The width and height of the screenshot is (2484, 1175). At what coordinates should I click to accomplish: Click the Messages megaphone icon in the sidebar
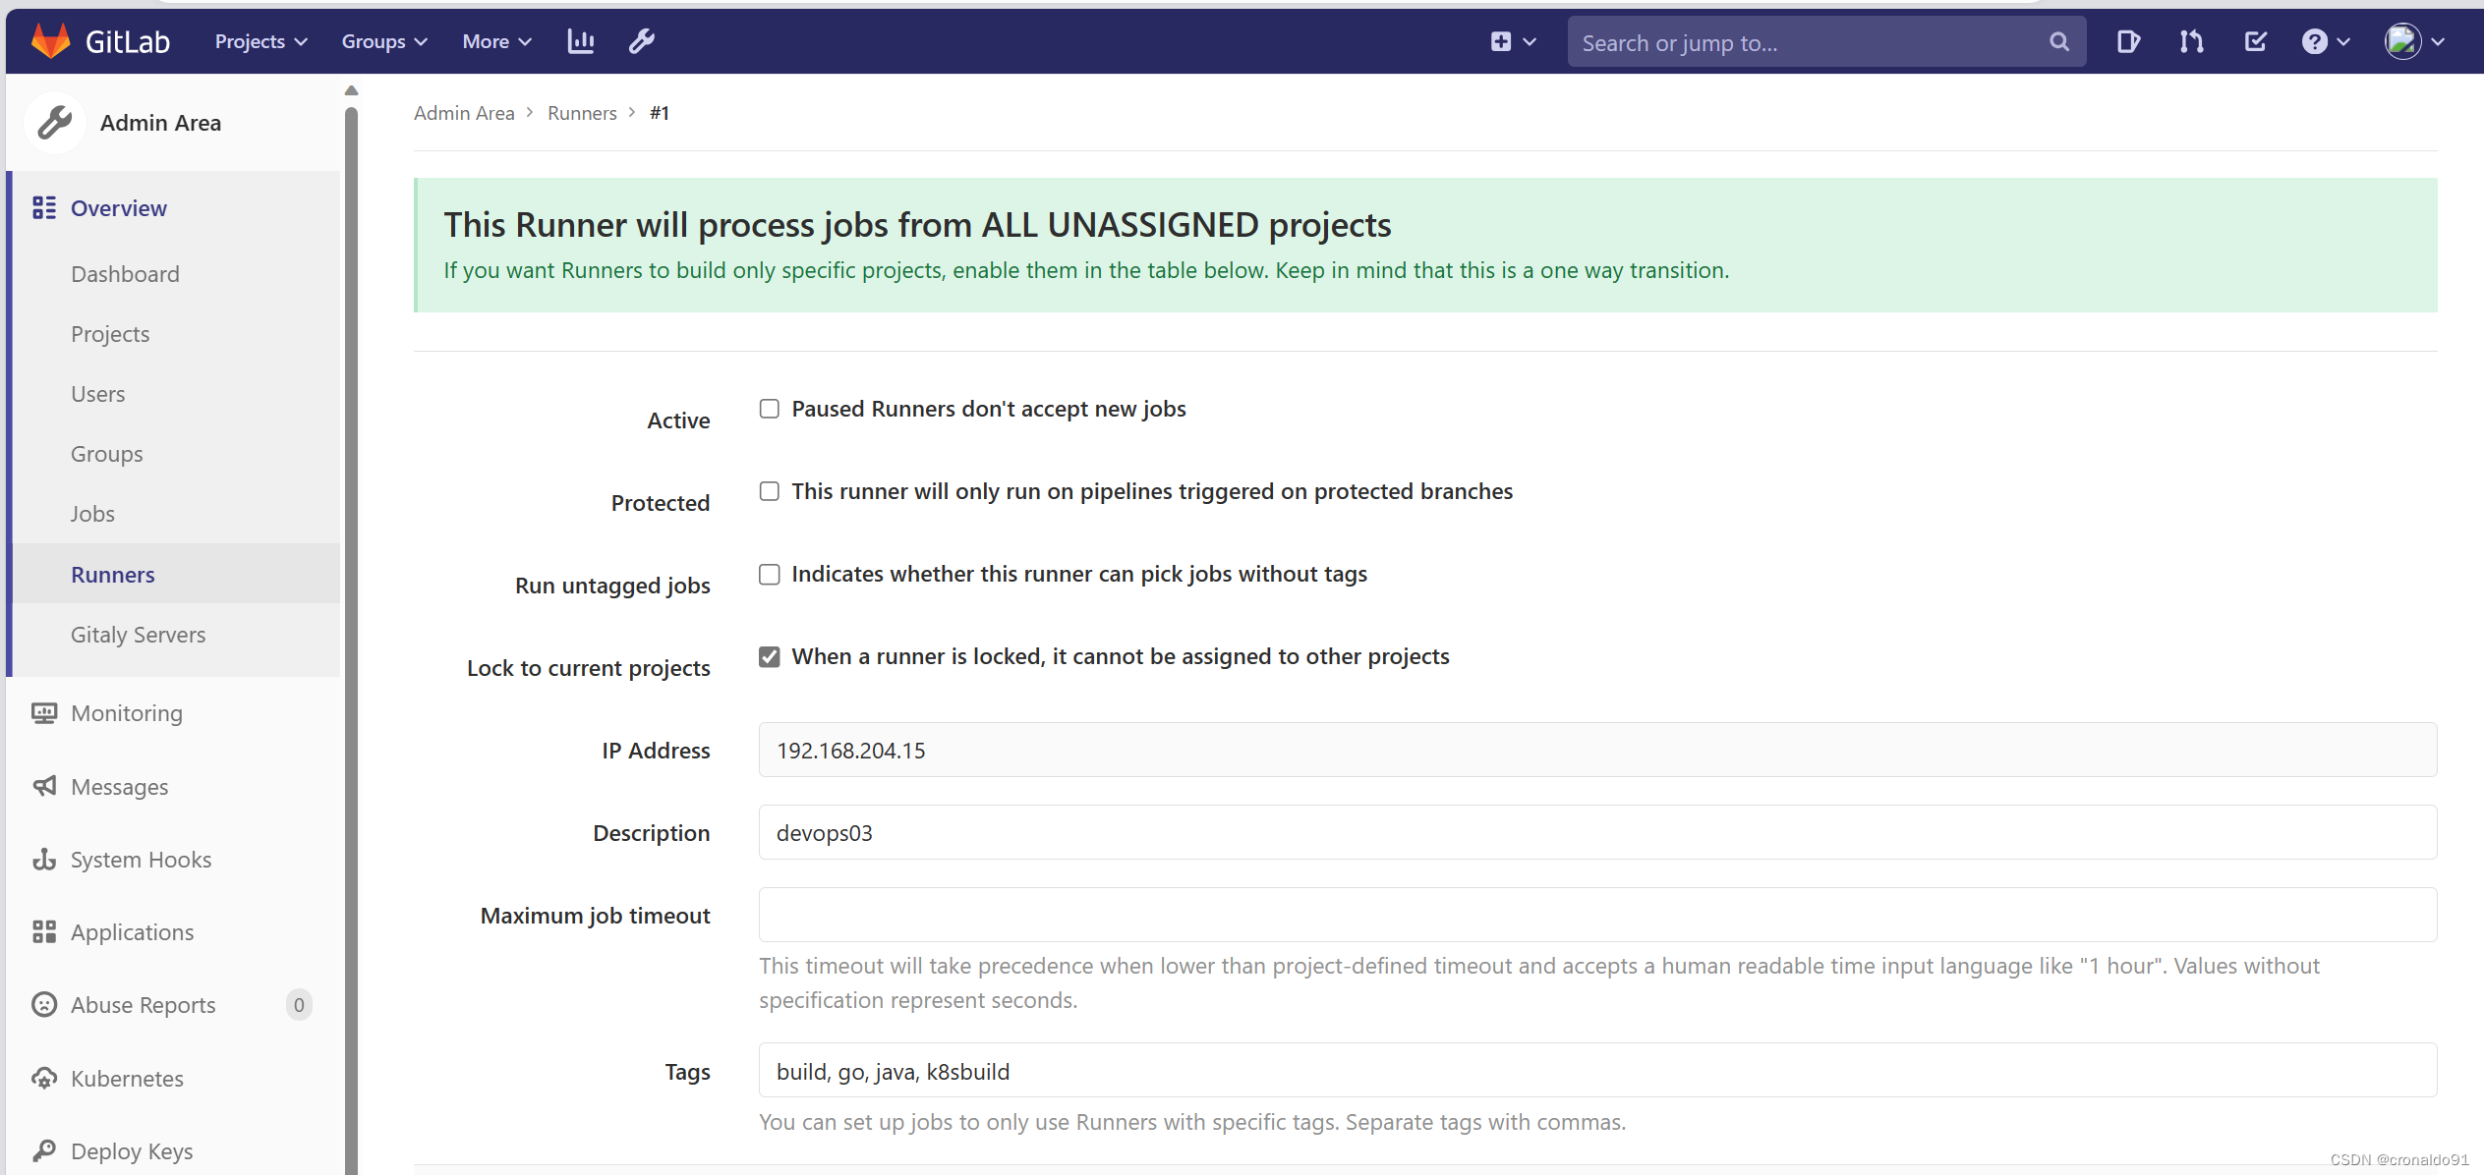(x=43, y=786)
